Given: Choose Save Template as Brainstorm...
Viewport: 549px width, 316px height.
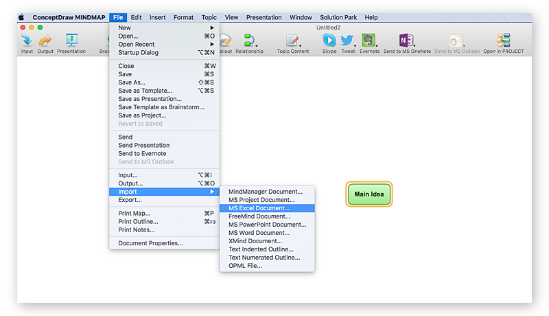Looking at the screenshot, I should (165, 107).
